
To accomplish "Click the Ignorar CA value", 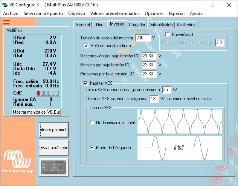I will (x=51, y=99).
